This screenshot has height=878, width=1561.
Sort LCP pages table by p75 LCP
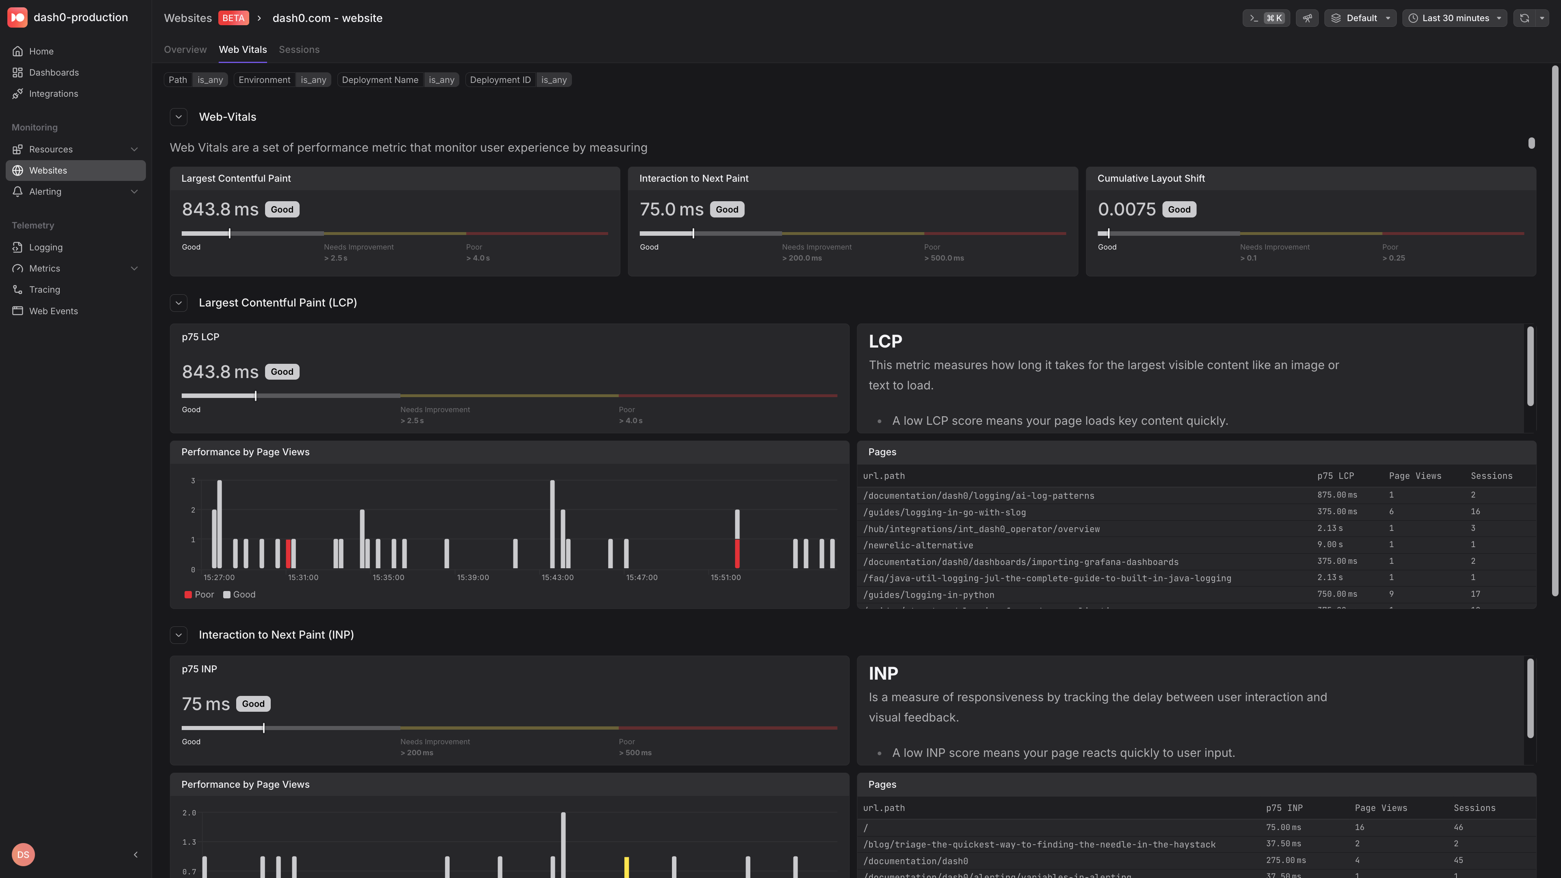point(1335,476)
